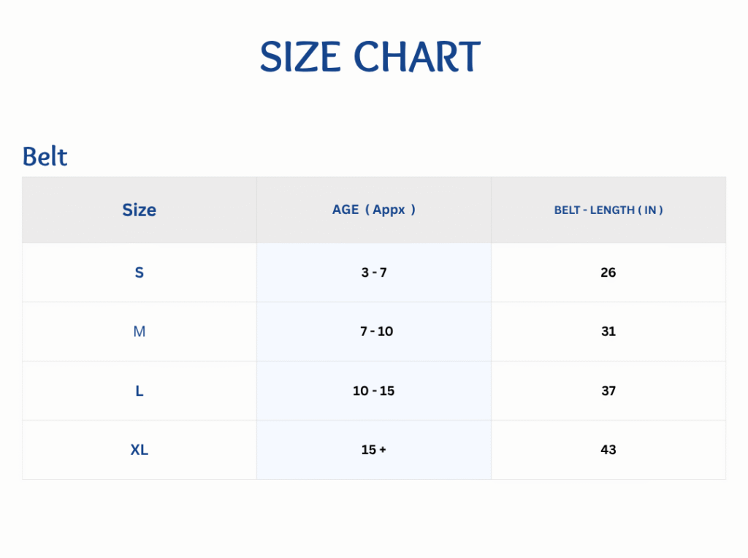Pick the belt length value 37
Screen dimensions: 748x558
[608, 391]
